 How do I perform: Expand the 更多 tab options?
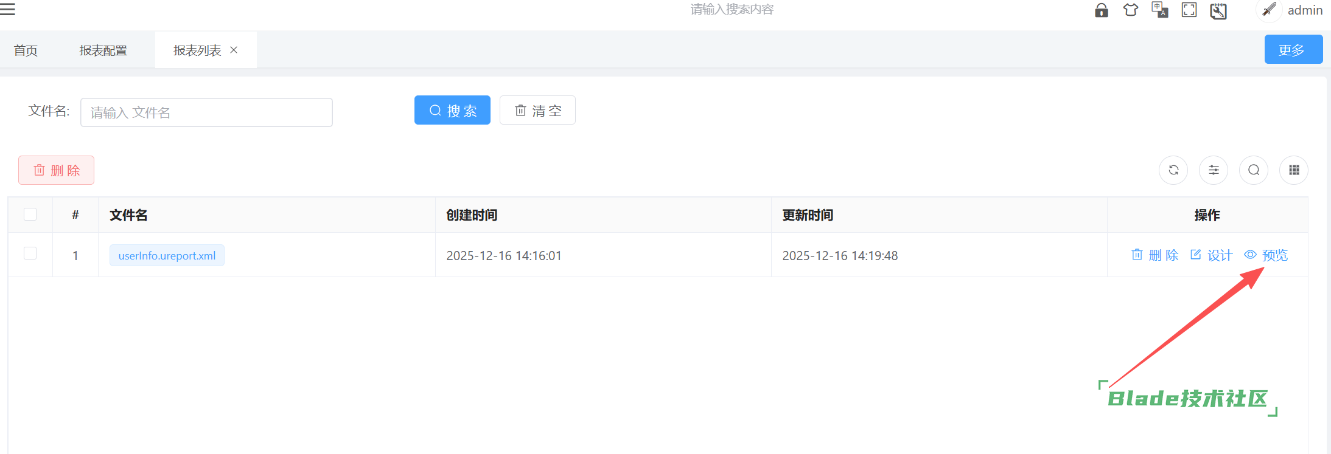[x=1293, y=50]
